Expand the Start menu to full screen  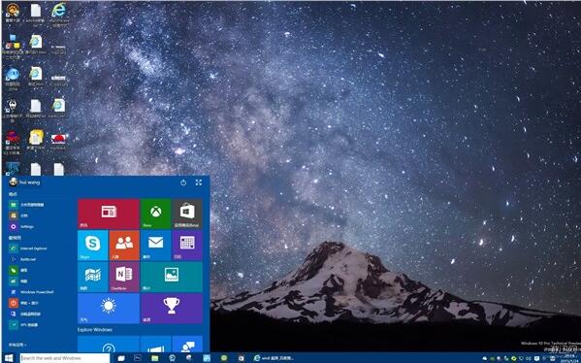[199, 182]
